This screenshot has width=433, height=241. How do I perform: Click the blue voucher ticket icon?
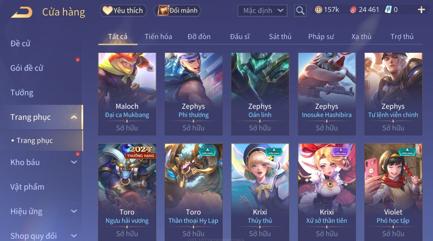(x=388, y=10)
